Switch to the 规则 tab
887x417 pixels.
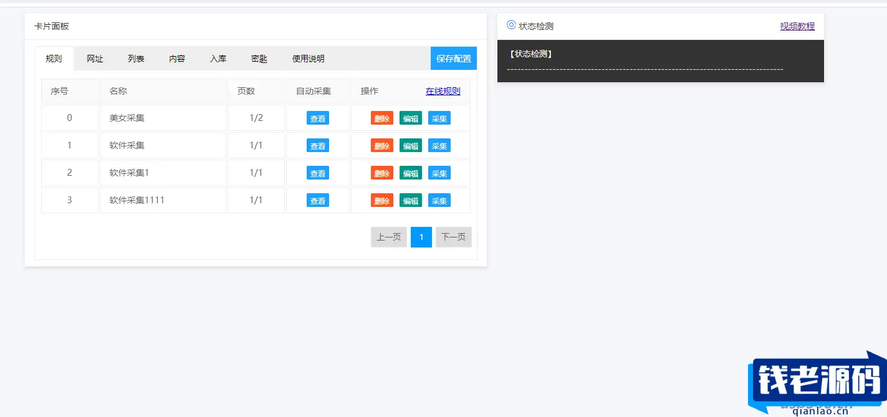tap(54, 59)
